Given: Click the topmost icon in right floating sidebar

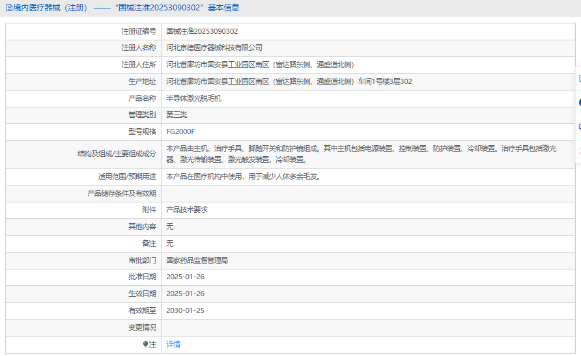Looking at the screenshot, I should 578,78.
